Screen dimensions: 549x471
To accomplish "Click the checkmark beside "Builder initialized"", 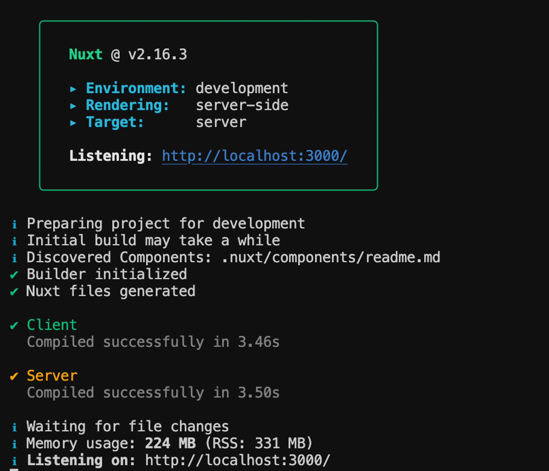I will click(14, 274).
